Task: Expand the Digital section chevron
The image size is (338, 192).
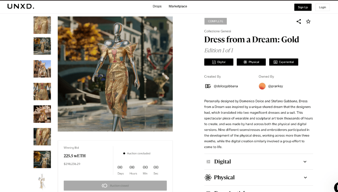Action: click(x=305, y=162)
